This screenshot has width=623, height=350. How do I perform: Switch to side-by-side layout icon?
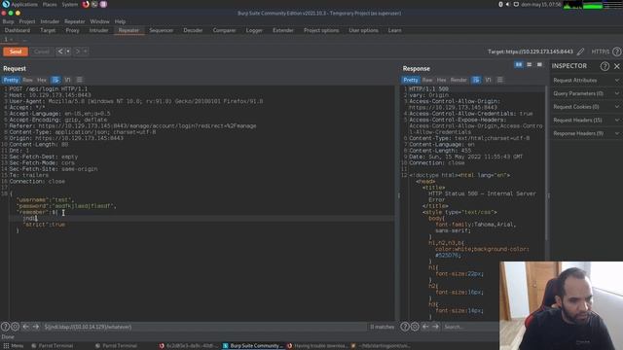(x=519, y=65)
